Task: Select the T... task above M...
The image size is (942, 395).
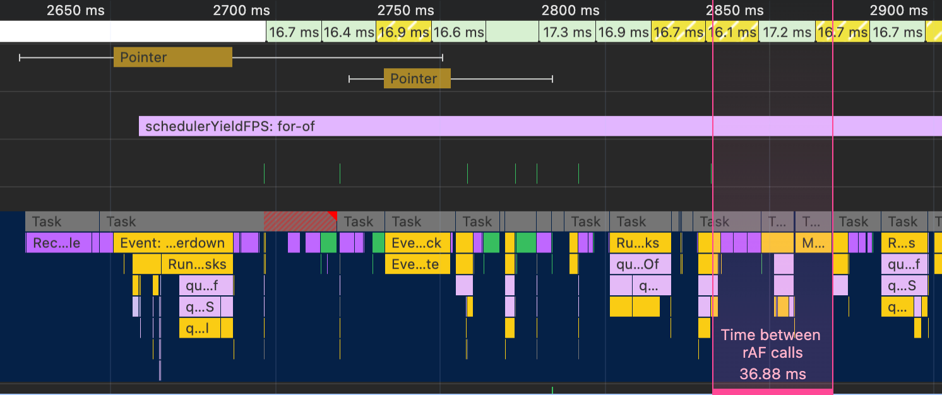Action: [x=814, y=221]
